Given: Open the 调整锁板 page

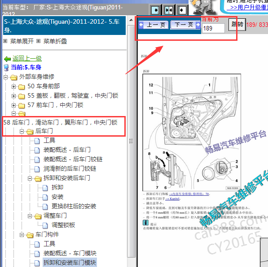Looking at the screenshot, I should click(x=63, y=225).
